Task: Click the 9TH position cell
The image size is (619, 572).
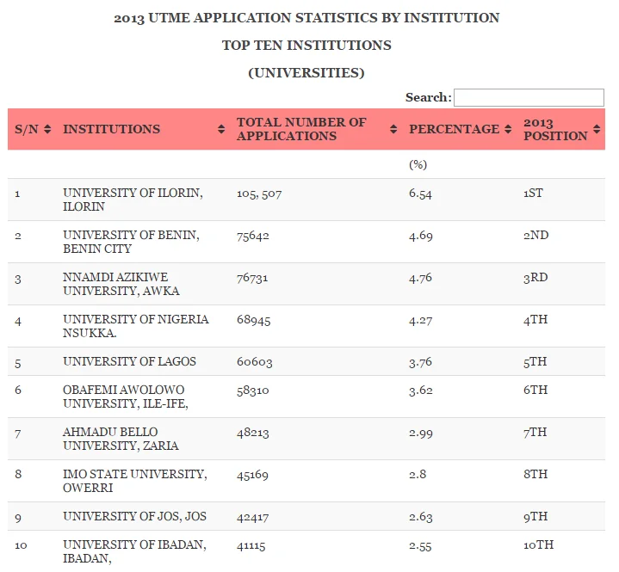Action: pyautogui.click(x=535, y=516)
